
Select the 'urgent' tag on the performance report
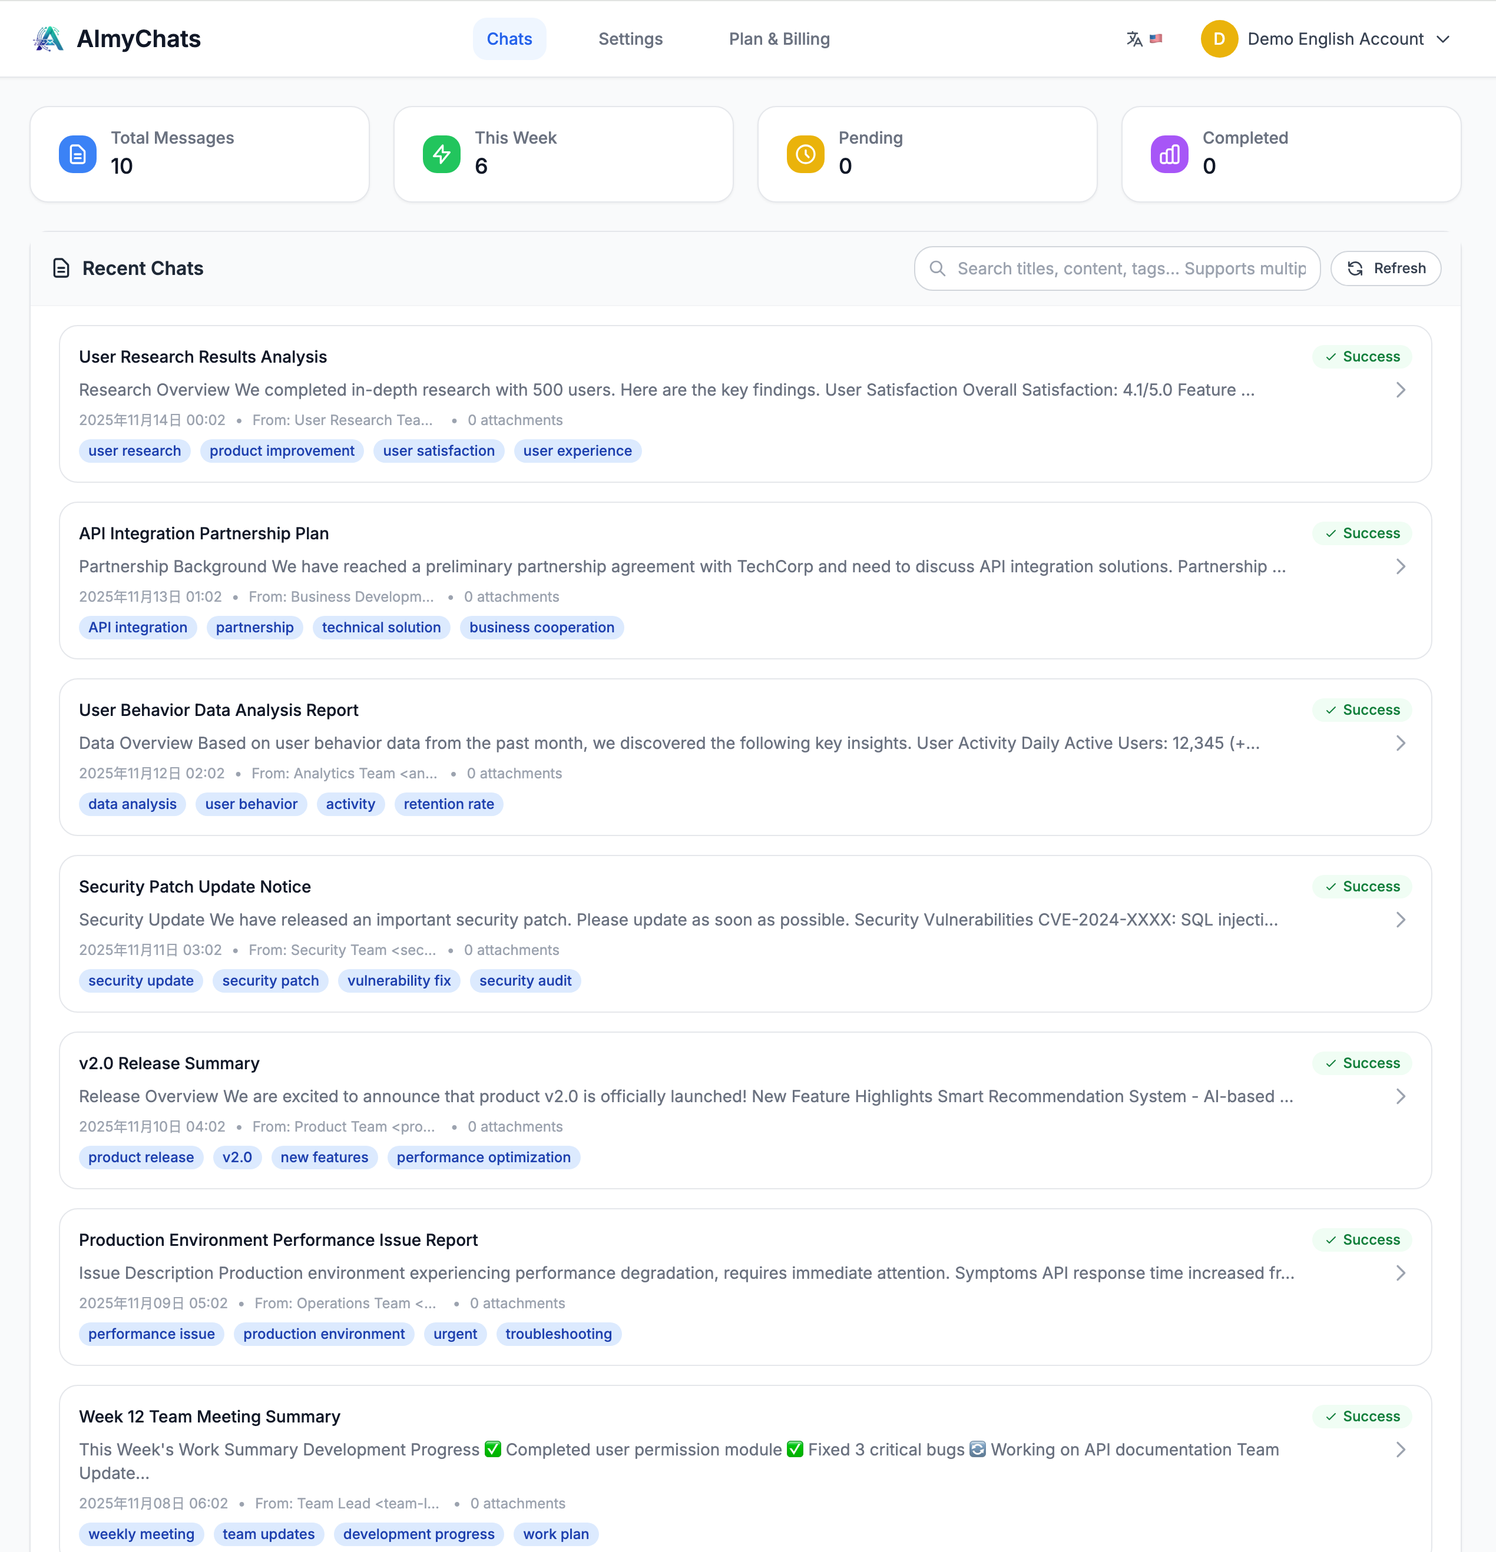[455, 1334]
